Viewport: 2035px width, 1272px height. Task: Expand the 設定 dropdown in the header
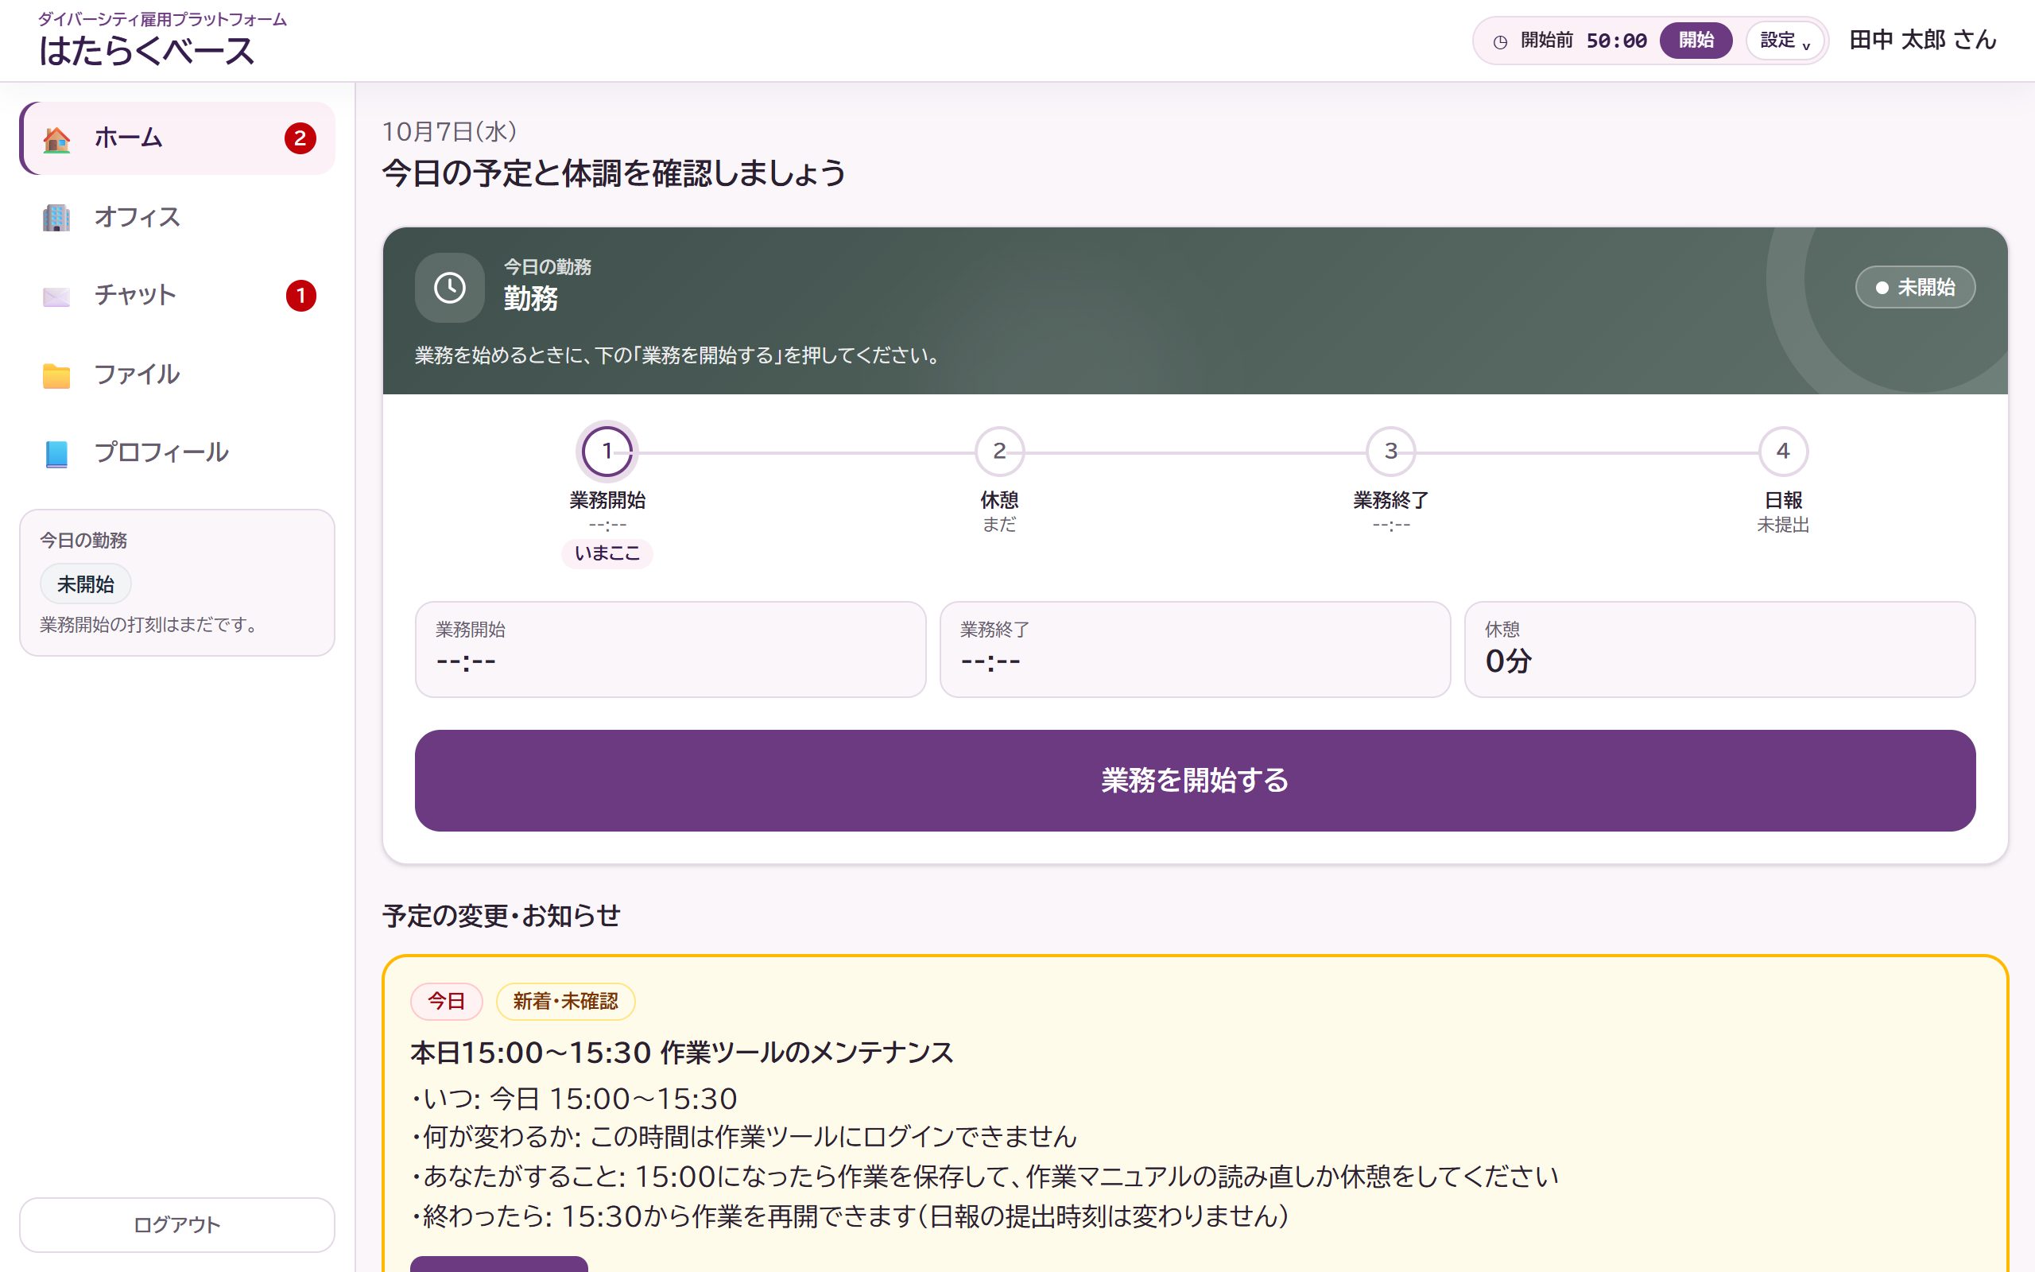1785,41
